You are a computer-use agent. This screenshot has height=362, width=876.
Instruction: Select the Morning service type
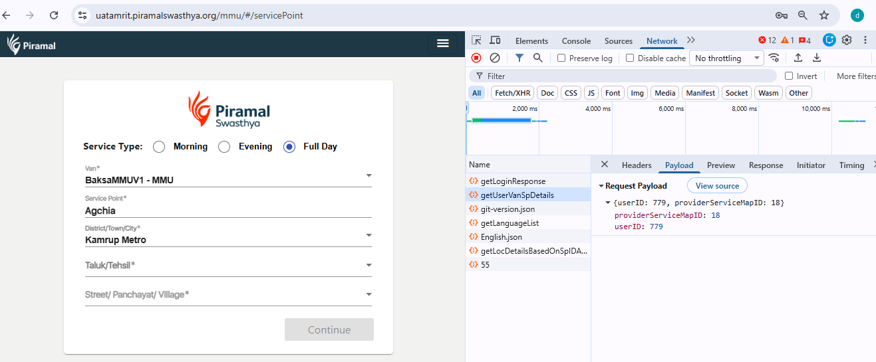click(159, 147)
